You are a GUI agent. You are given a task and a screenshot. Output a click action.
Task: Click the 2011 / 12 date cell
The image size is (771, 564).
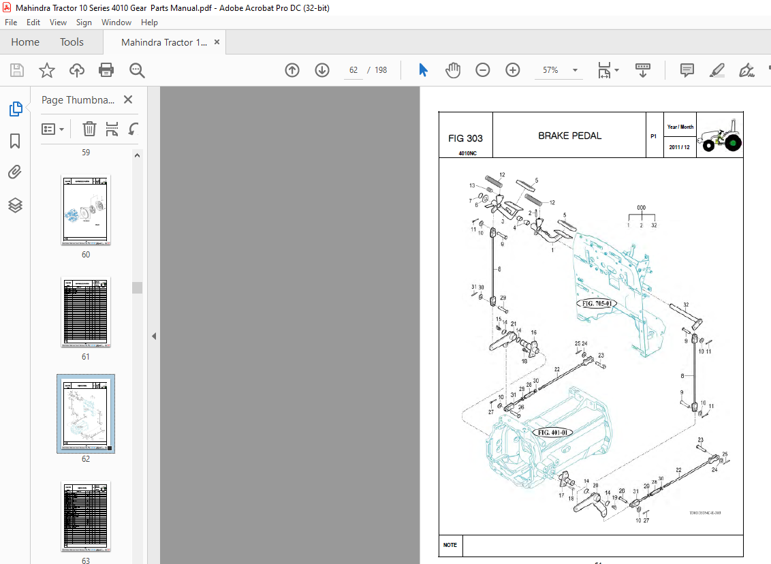[x=680, y=147]
